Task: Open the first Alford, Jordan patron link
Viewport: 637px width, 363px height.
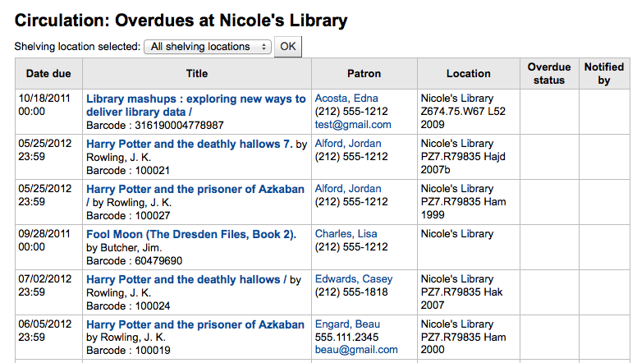Action: tap(348, 144)
